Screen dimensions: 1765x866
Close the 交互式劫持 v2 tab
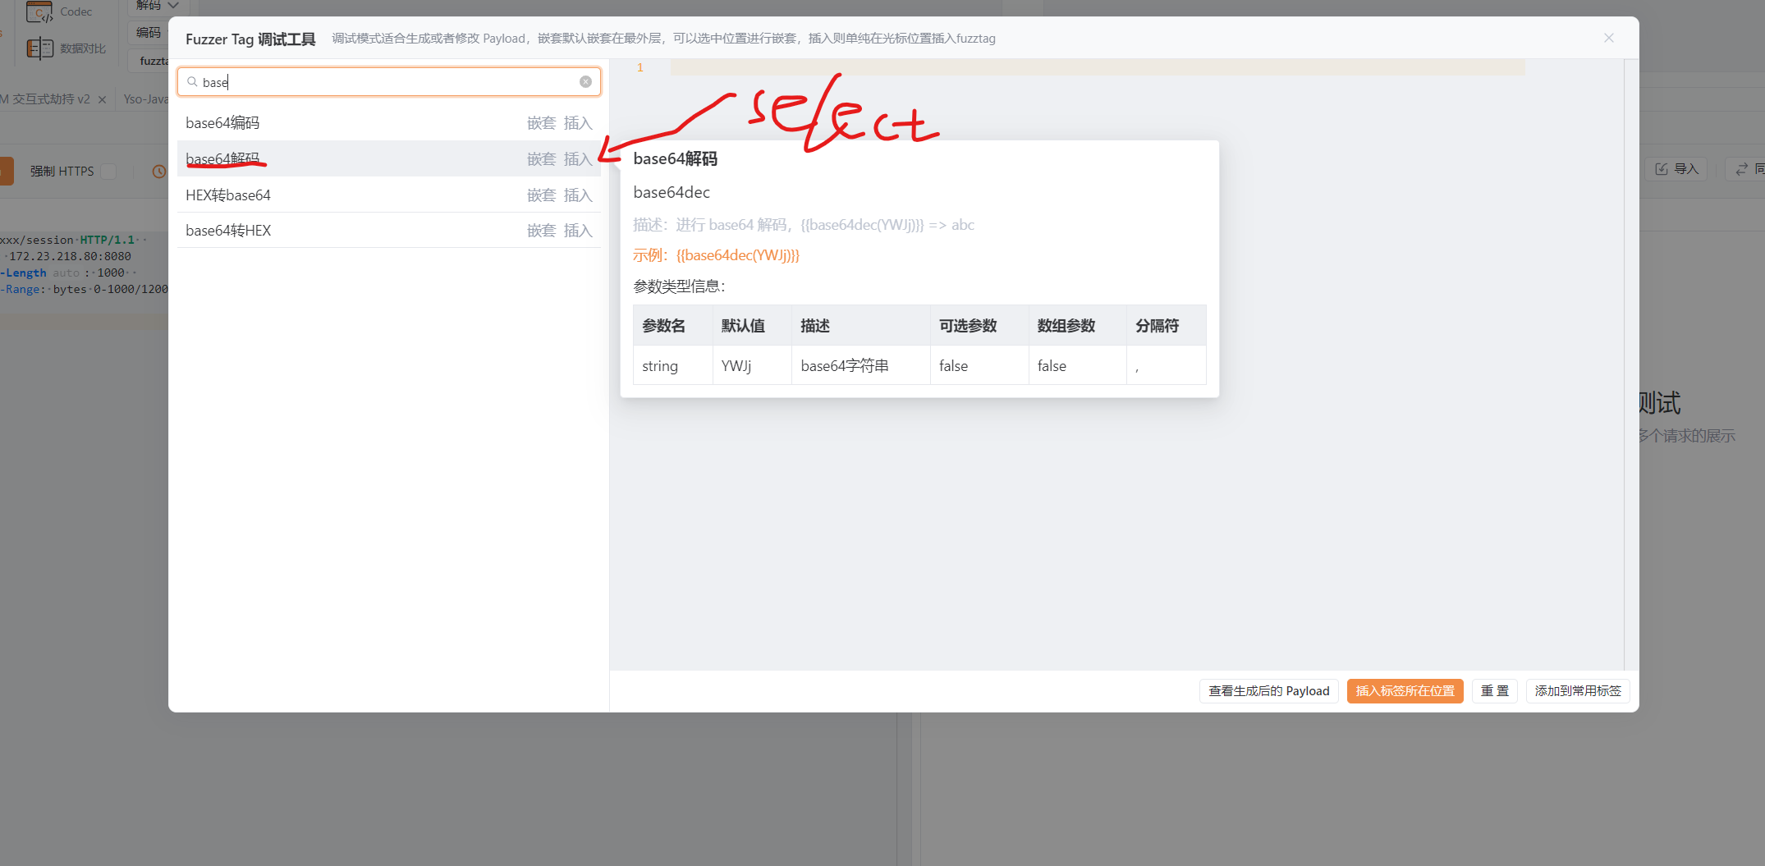[102, 99]
